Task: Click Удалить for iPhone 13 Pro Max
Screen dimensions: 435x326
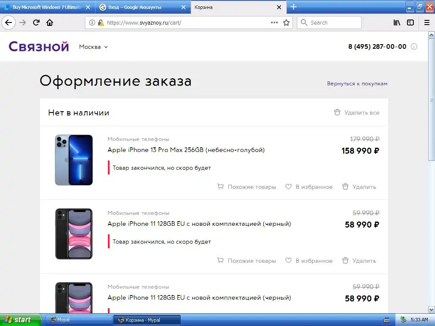Action: 359,187
